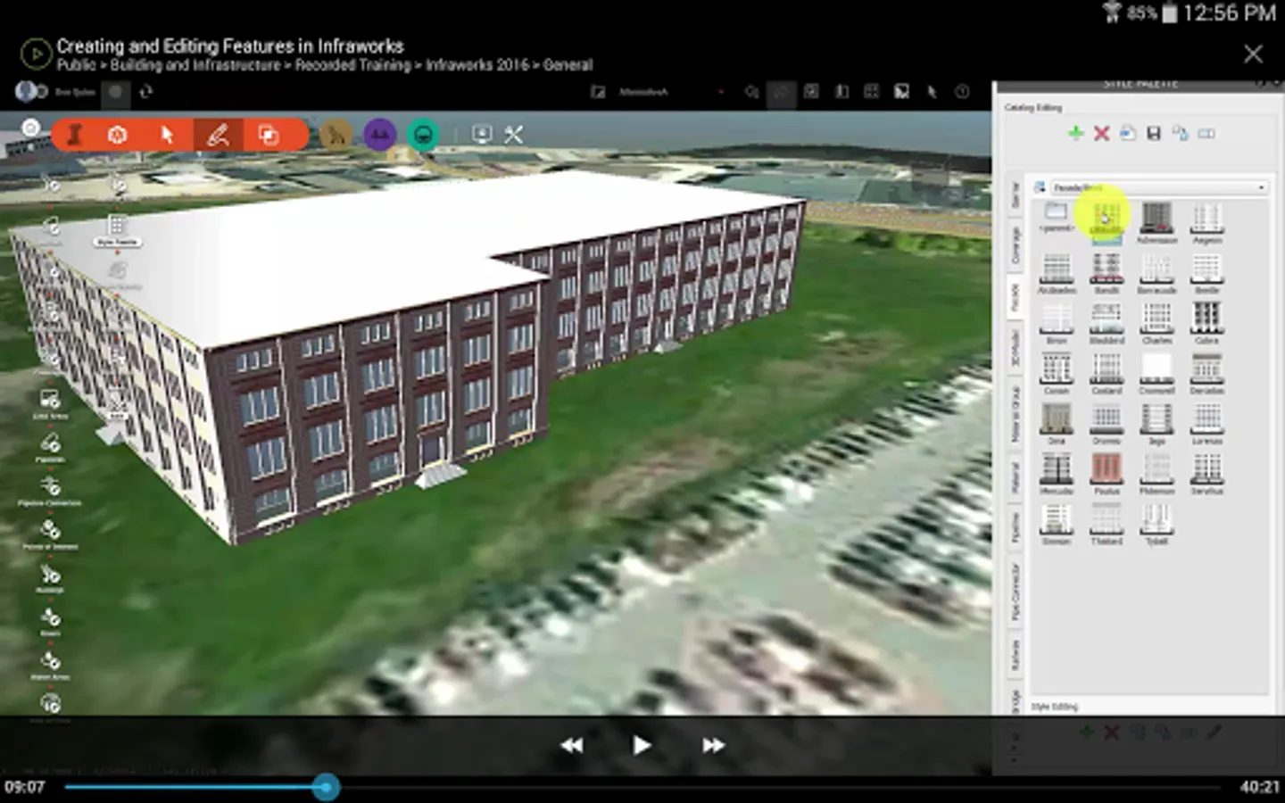Click the Pipeline Connectors tool in the left flyout
The image size is (1285, 803).
coord(50,490)
